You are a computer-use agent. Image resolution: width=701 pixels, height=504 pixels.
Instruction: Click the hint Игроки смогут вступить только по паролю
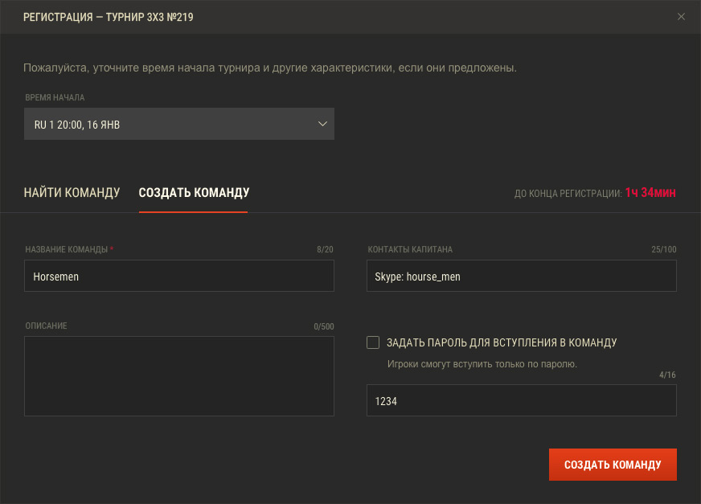pyautogui.click(x=482, y=364)
